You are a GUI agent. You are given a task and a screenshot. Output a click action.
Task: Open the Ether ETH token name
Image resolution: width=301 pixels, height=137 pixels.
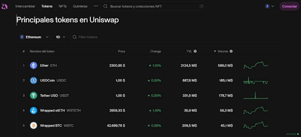click(48, 65)
